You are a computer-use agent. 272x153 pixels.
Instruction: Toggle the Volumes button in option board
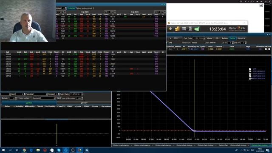(71, 8)
